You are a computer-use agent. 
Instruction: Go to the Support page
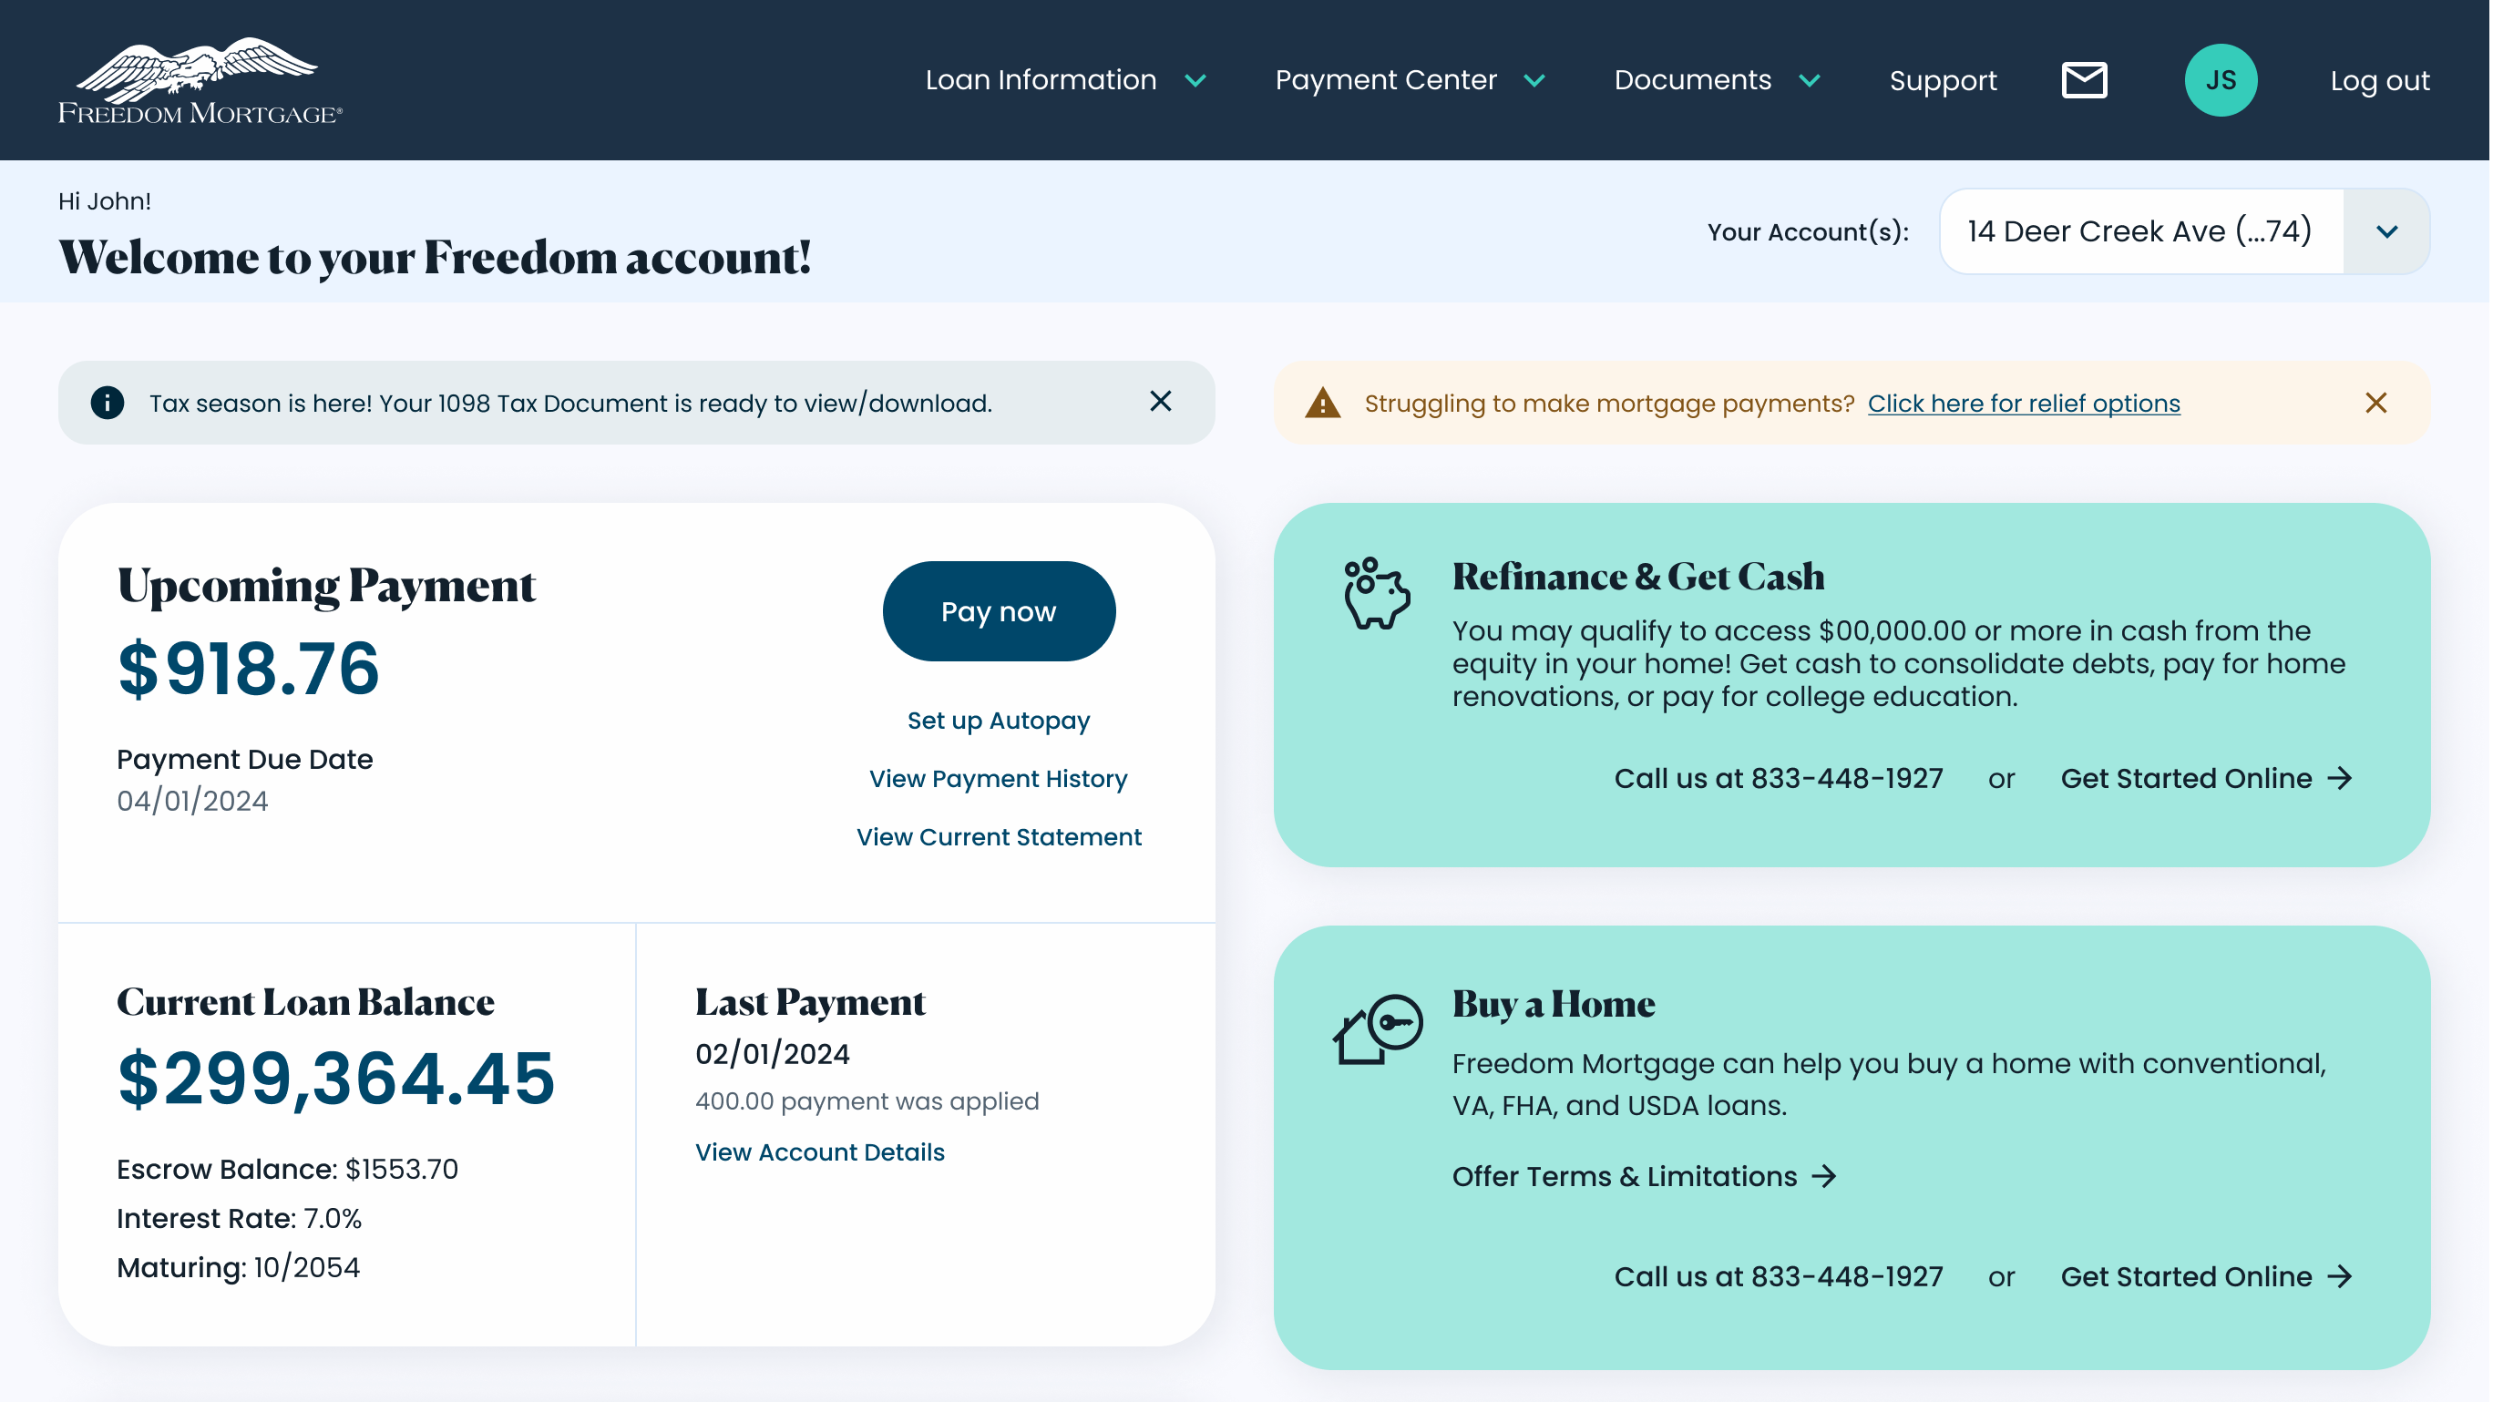point(1943,80)
